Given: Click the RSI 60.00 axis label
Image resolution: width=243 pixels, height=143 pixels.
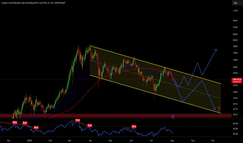Looking at the screenshot, I should pyautogui.click(x=235, y=129).
